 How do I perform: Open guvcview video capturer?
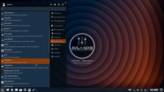(x=25, y=35)
